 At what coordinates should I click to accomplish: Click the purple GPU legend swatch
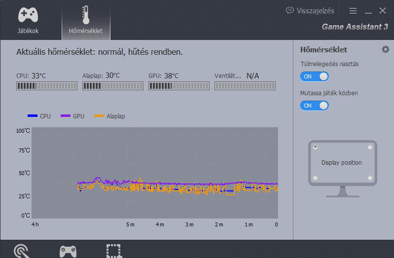coord(66,115)
